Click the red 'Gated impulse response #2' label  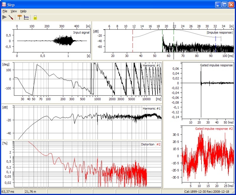tap(214, 129)
